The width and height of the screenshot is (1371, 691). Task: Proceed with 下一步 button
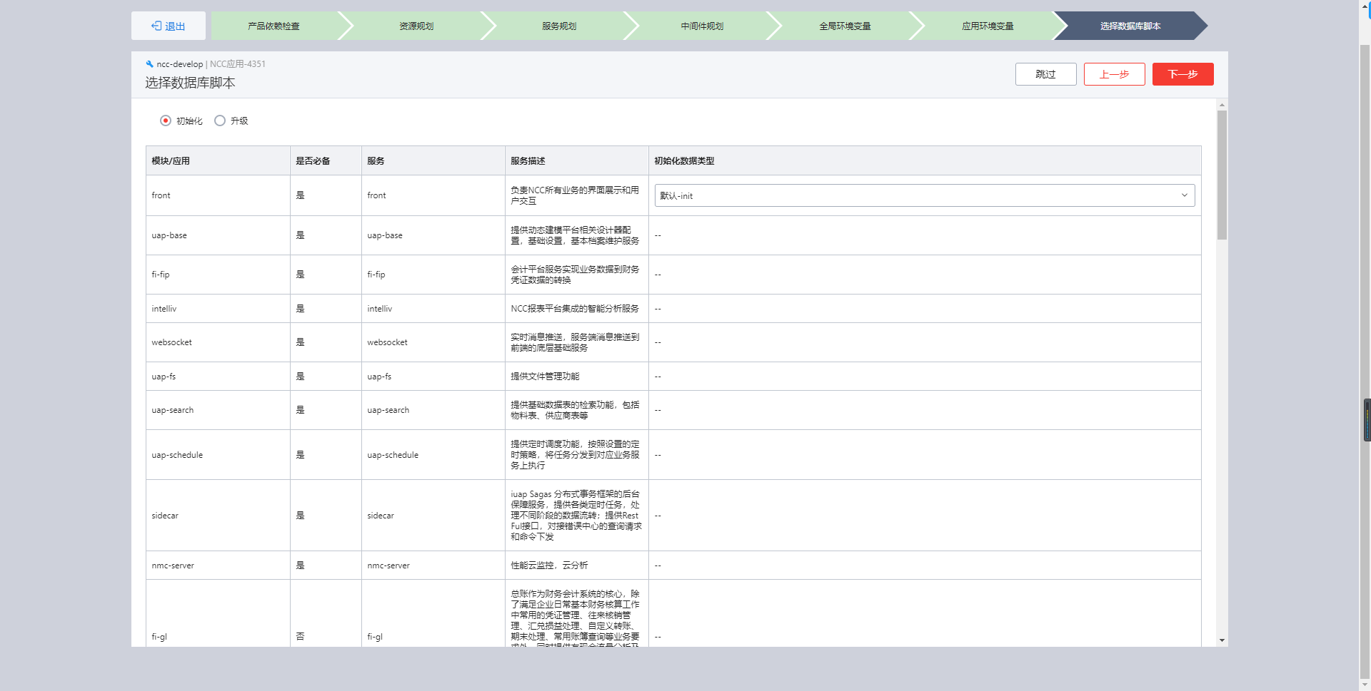click(1182, 74)
